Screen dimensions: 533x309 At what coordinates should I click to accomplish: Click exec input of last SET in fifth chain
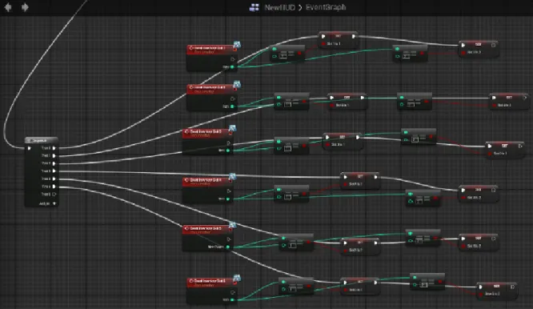(x=463, y=239)
